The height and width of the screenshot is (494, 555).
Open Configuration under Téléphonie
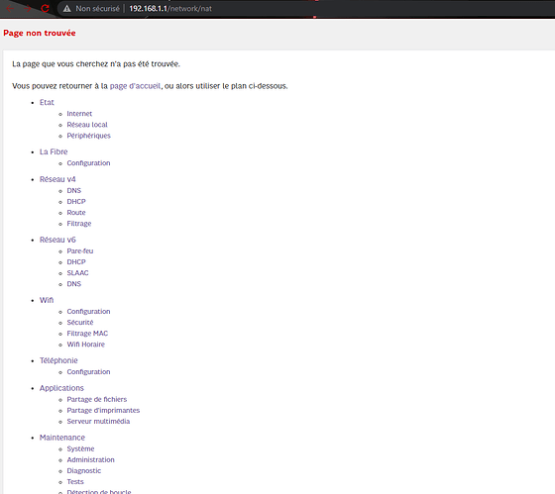click(x=88, y=372)
